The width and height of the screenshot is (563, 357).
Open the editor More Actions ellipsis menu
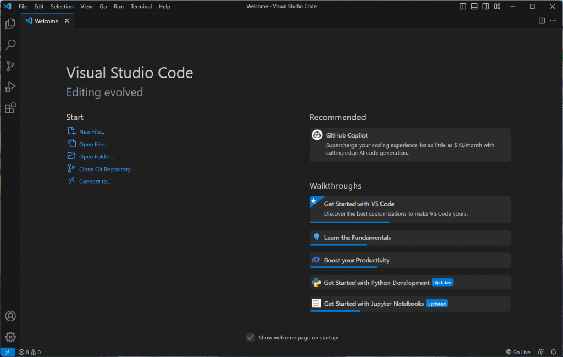click(x=553, y=21)
